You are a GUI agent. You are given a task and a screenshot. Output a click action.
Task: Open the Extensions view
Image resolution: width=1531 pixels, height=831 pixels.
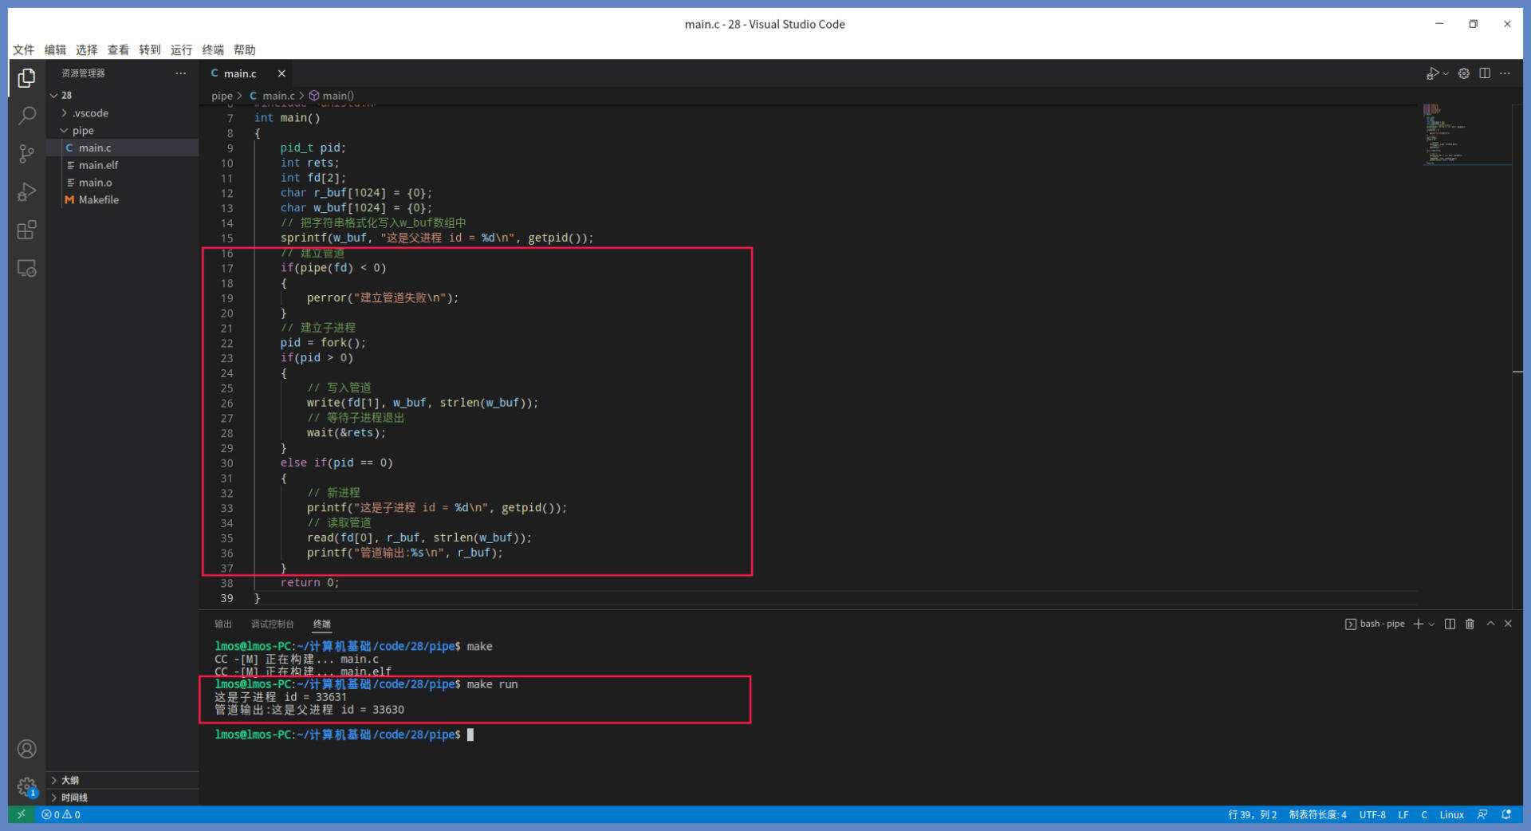(26, 230)
